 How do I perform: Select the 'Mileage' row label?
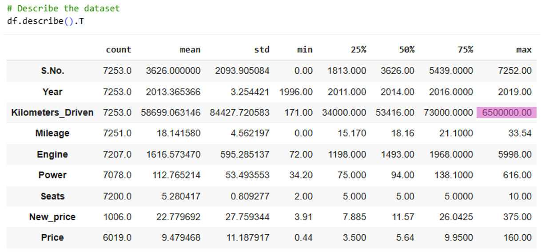52,134
